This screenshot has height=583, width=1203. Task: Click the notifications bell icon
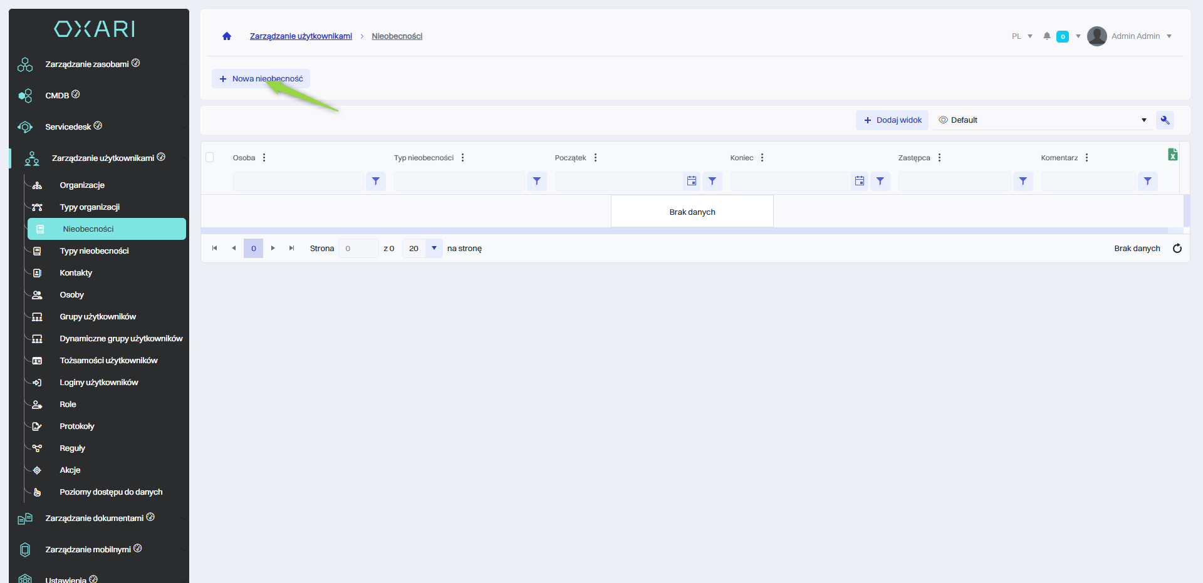(x=1046, y=36)
